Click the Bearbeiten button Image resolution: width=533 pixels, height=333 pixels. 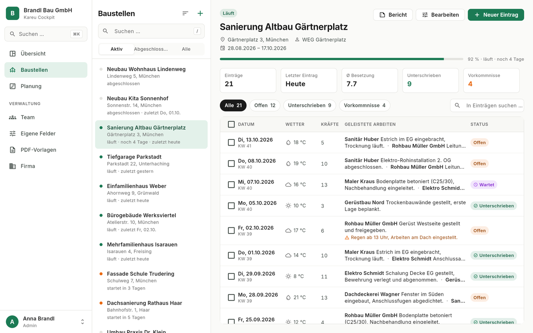point(440,15)
